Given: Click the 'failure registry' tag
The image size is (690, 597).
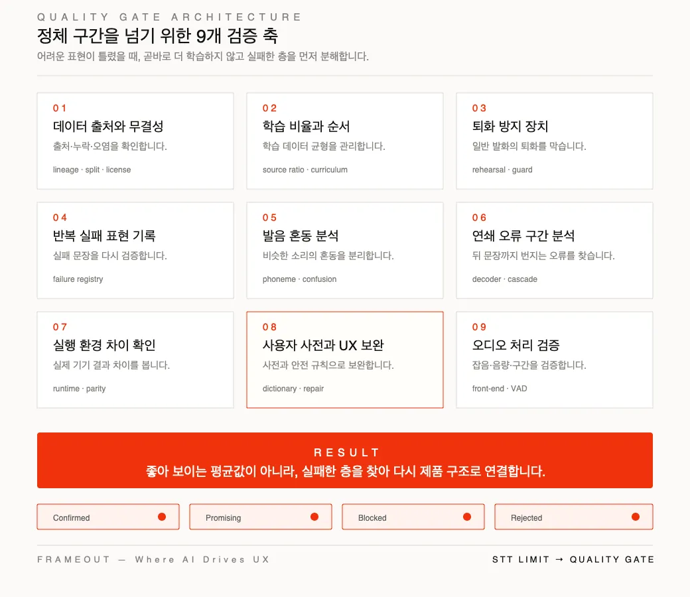Looking at the screenshot, I should tap(78, 279).
